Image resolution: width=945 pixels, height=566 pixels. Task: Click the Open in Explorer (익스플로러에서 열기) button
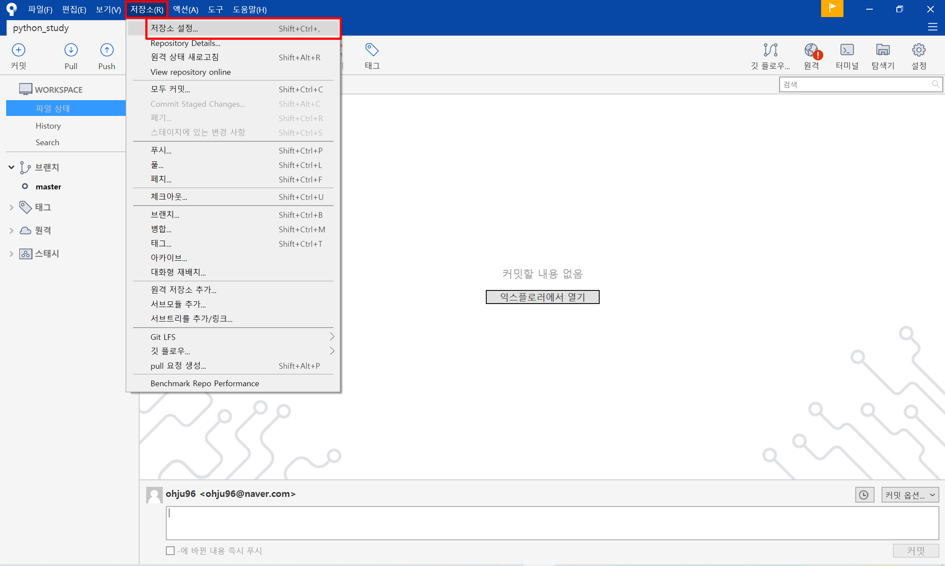pos(542,297)
